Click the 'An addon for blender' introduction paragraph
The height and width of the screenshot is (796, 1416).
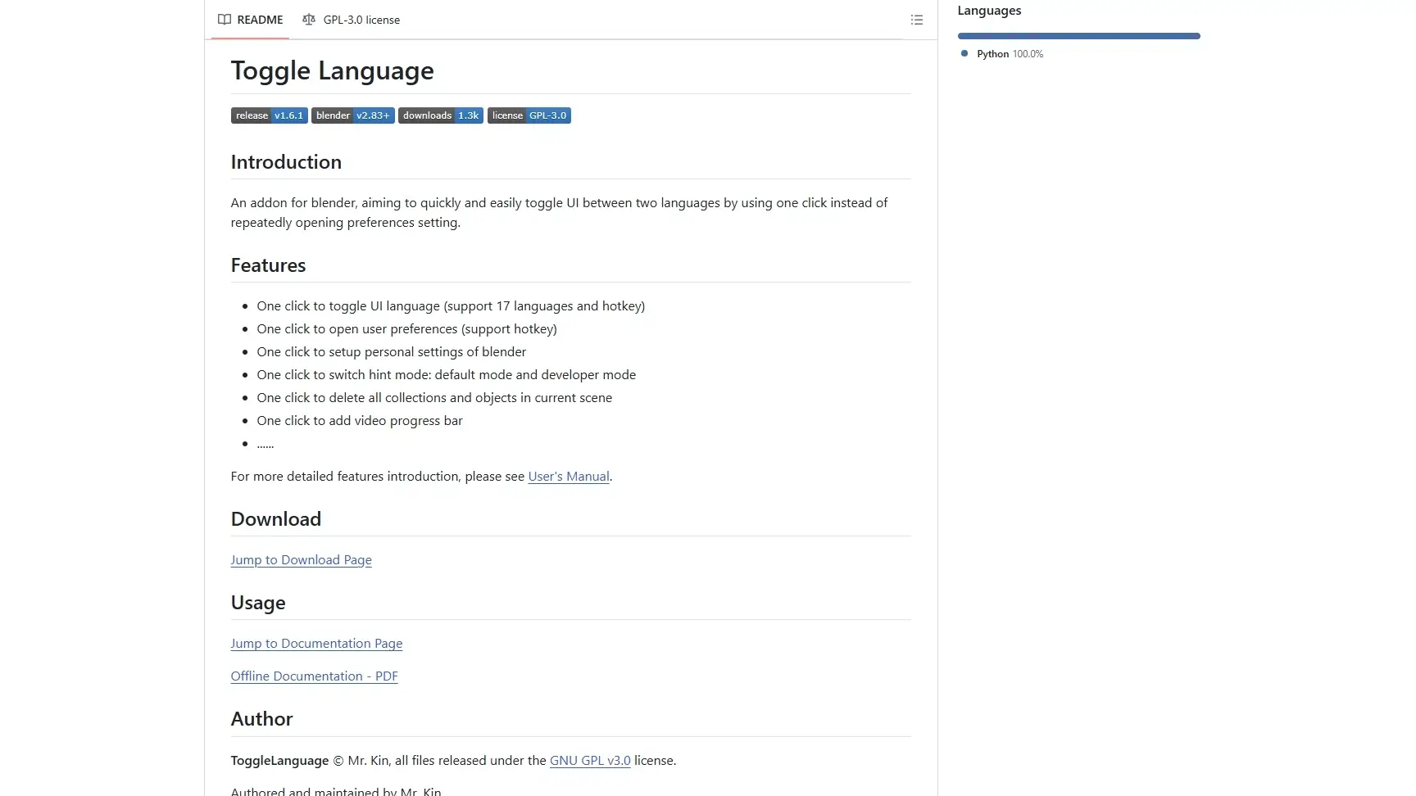[x=559, y=213]
